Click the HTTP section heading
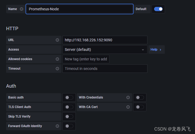The height and width of the screenshot is (134, 195). pyautogui.click(x=12, y=29)
